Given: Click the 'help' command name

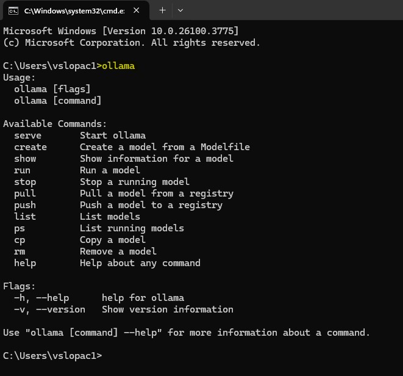Looking at the screenshot, I should pyautogui.click(x=25, y=263).
